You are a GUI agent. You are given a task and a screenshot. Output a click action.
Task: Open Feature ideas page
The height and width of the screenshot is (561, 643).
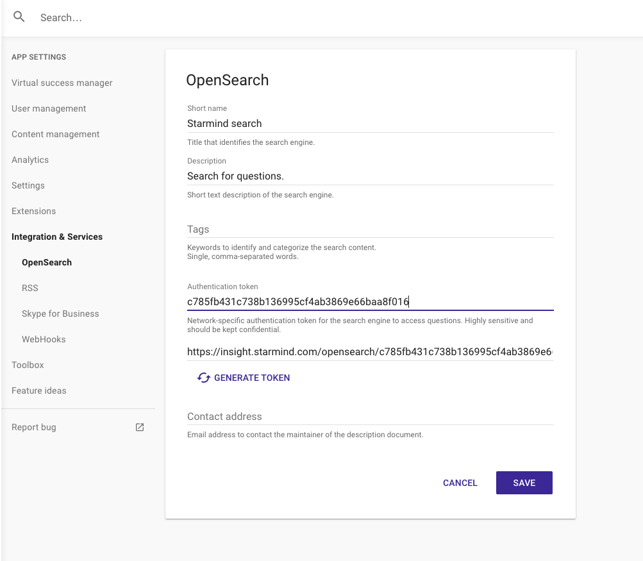pyautogui.click(x=39, y=390)
